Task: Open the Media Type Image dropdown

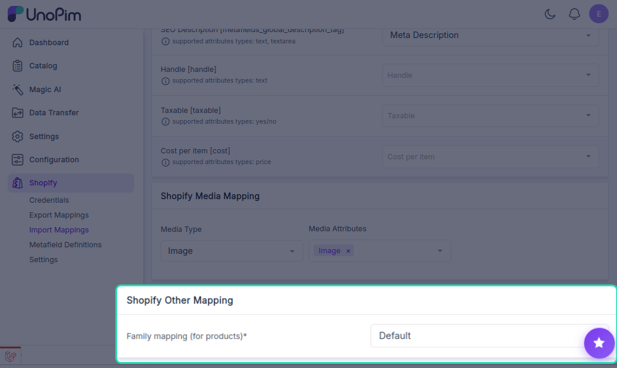Action: coord(232,251)
